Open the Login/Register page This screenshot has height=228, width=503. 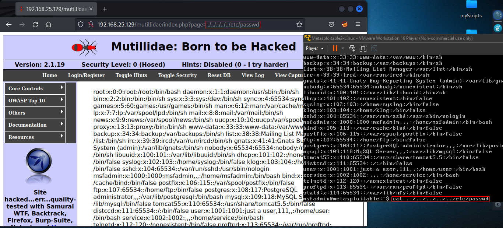tap(86, 75)
